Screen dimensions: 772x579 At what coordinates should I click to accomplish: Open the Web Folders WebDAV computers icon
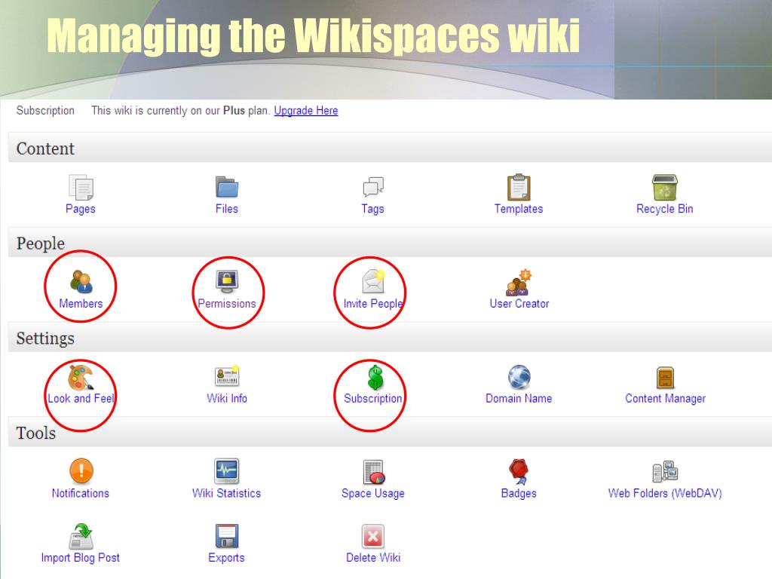[665, 471]
